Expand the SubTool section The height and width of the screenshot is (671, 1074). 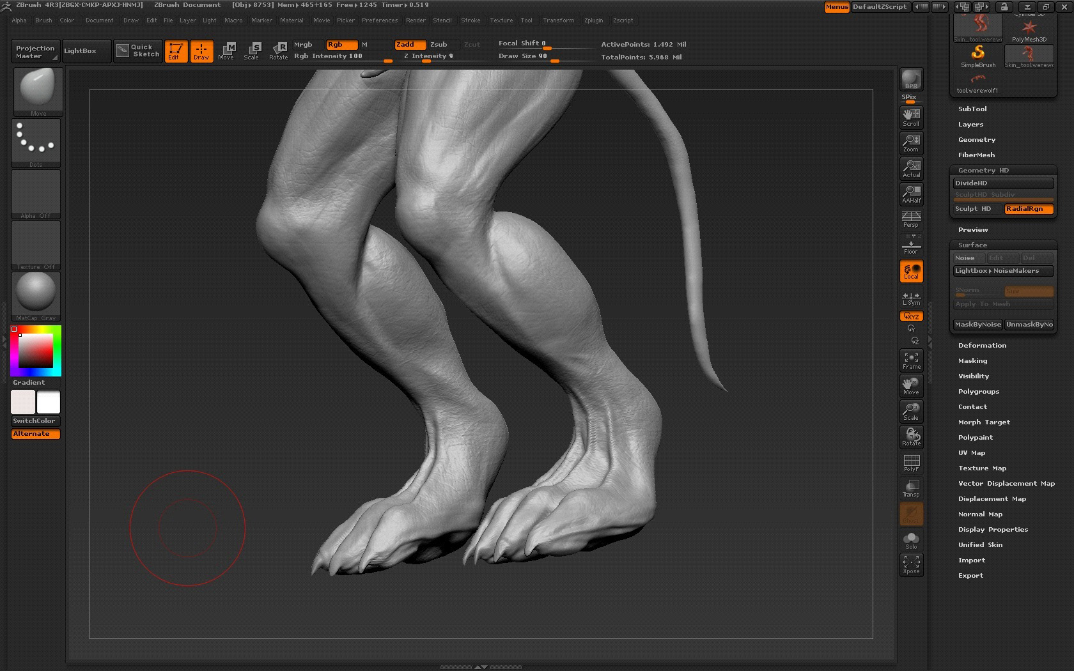click(972, 109)
